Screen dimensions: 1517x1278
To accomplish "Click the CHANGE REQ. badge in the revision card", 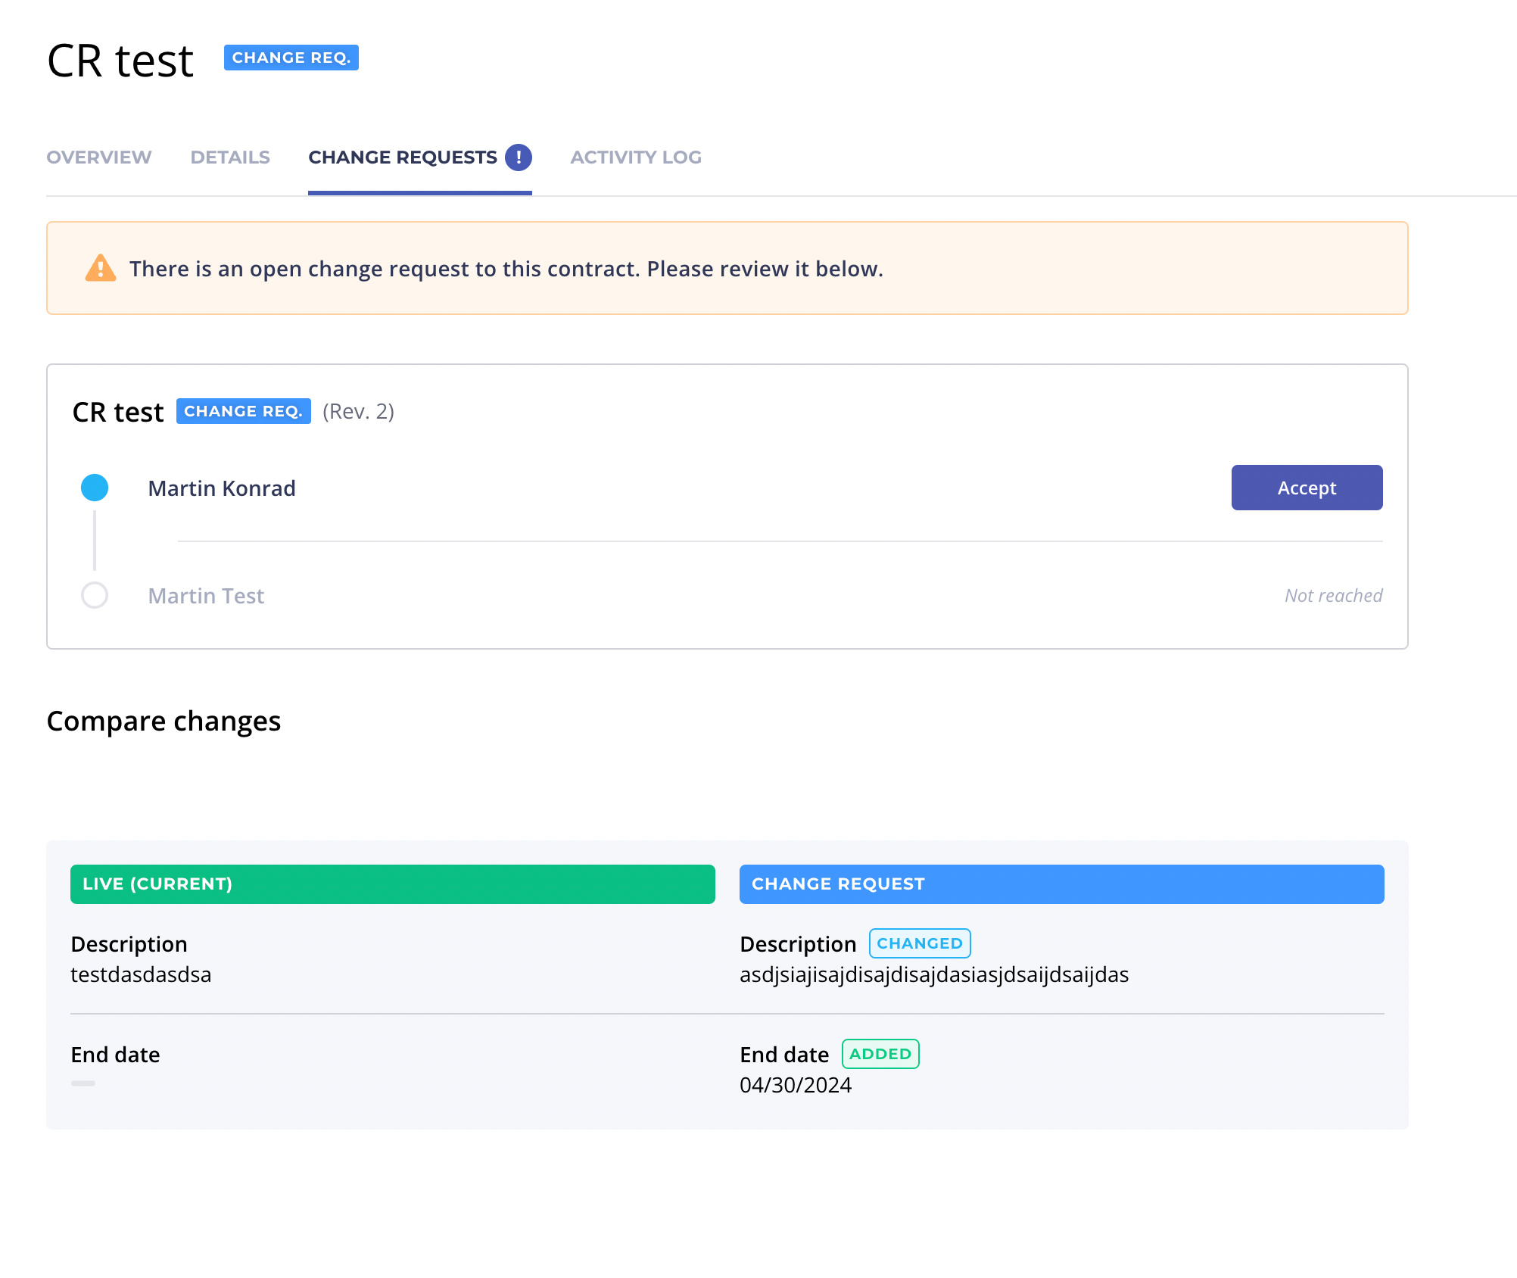I will [x=243, y=411].
